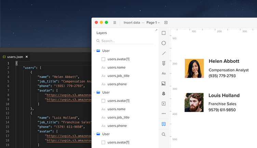Image resolution: width=257 pixels, height=148 pixels.
Task: Click the first User folder icon
Action: pyautogui.click(x=98, y=51)
